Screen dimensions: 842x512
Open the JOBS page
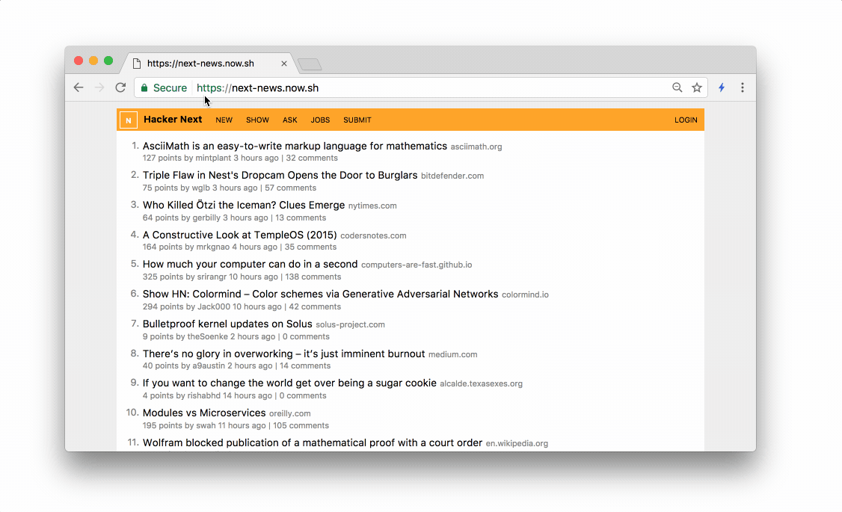pos(320,120)
